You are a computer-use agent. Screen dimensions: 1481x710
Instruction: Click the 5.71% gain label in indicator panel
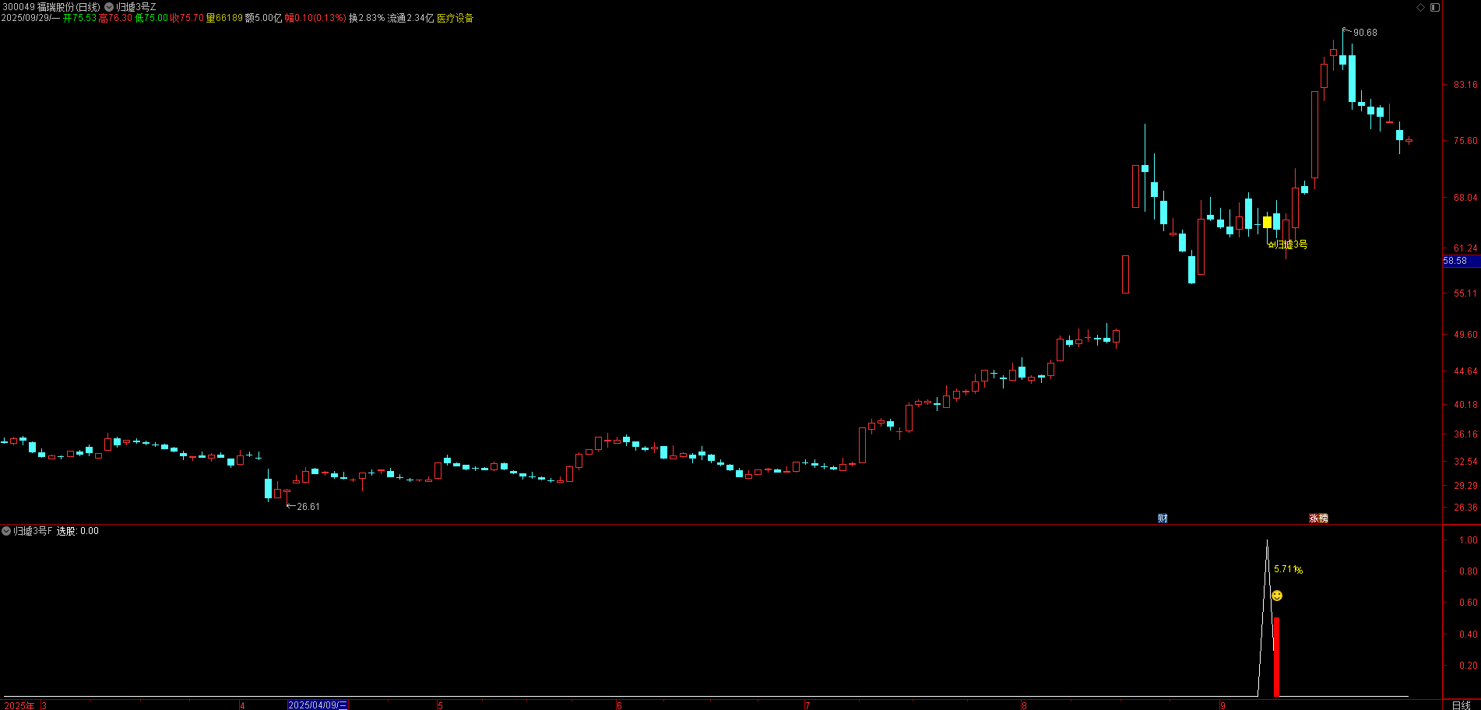click(1288, 569)
